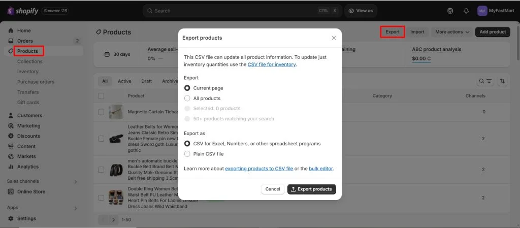520x228 pixels.
Task: Open the Sidekick assistant icon in top bar
Action: [x=450, y=11]
